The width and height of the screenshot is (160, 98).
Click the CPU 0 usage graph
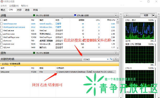(x=139, y=79)
